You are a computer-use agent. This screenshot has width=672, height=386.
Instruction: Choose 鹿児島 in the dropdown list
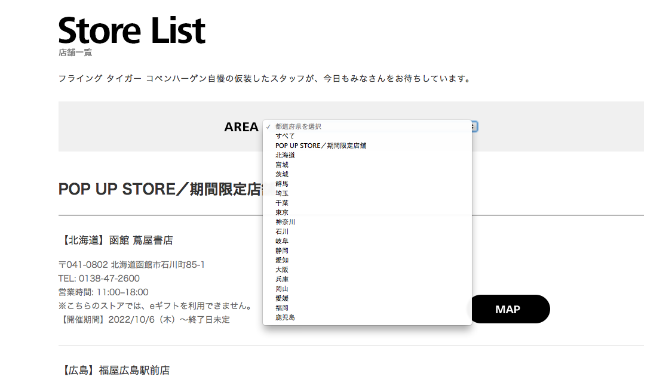coord(367,317)
